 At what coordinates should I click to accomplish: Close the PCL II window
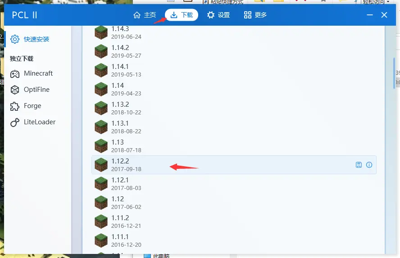(384, 15)
